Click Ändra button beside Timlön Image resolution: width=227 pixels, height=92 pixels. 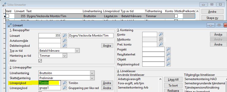[x=107, y=83]
